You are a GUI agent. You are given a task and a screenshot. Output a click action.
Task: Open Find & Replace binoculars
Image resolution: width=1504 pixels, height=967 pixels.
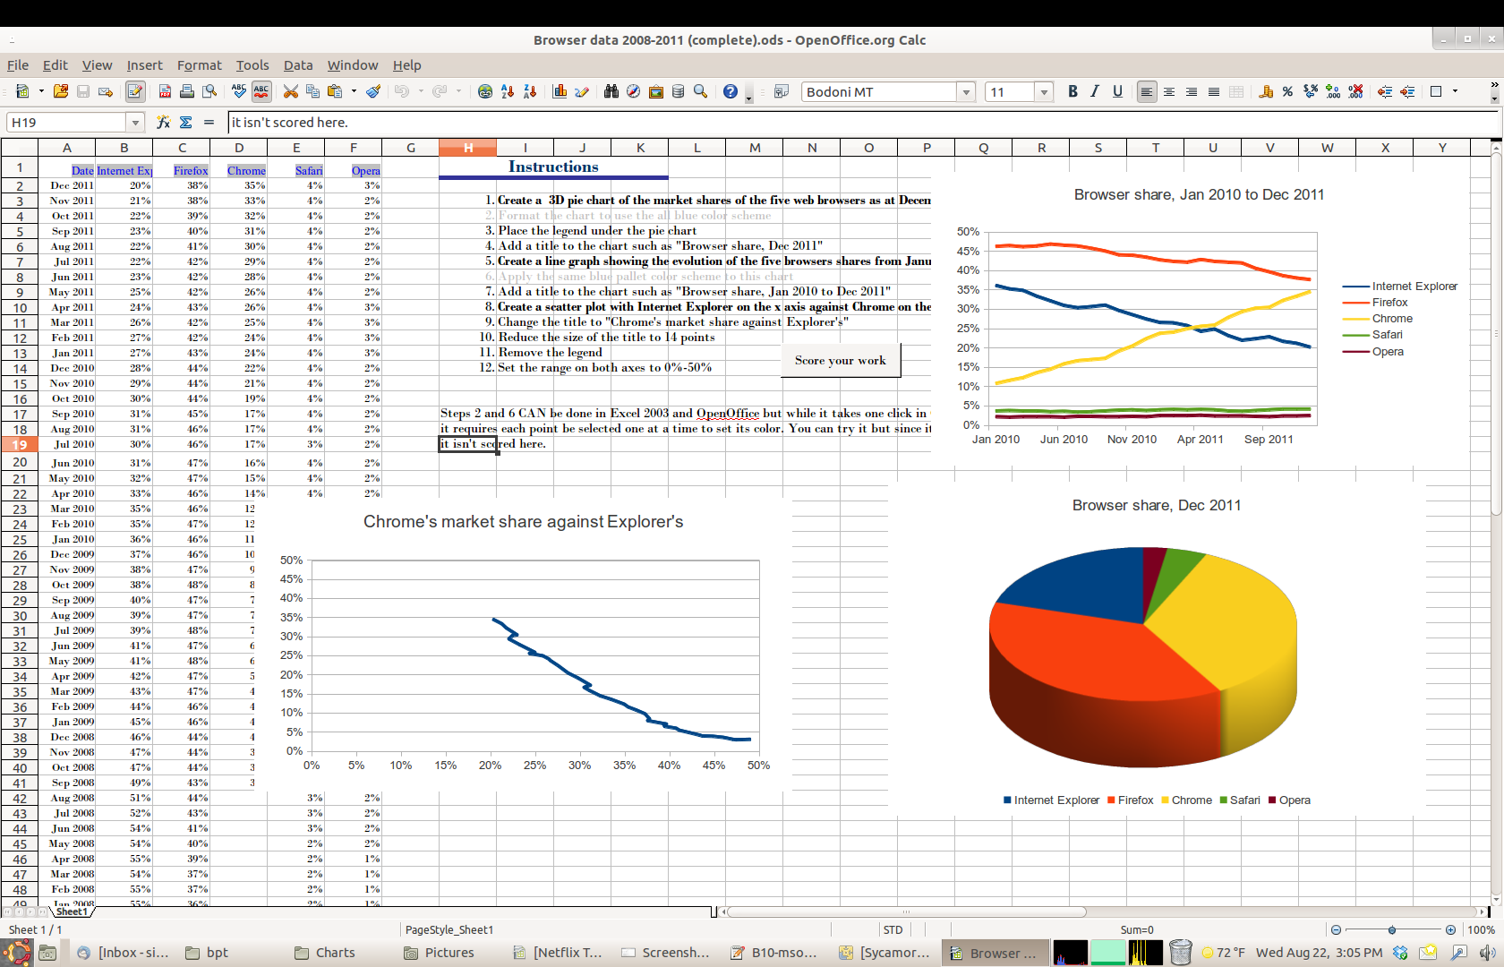611,91
